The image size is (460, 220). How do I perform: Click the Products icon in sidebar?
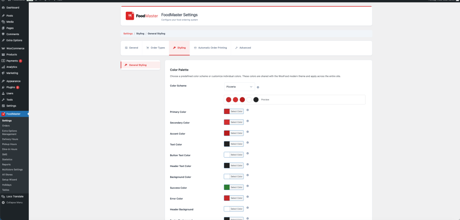3,55
